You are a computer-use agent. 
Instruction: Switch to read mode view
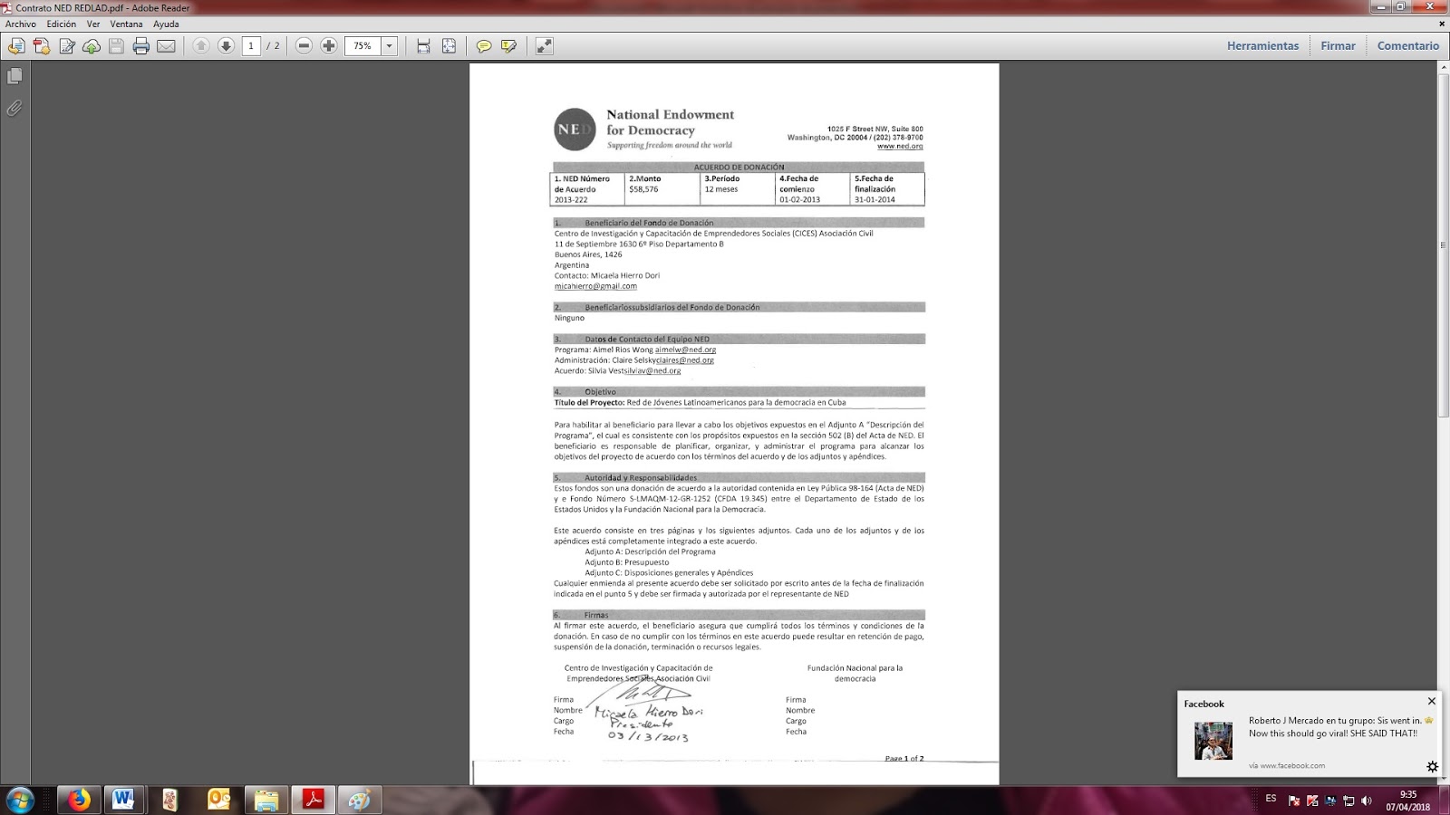coord(544,46)
